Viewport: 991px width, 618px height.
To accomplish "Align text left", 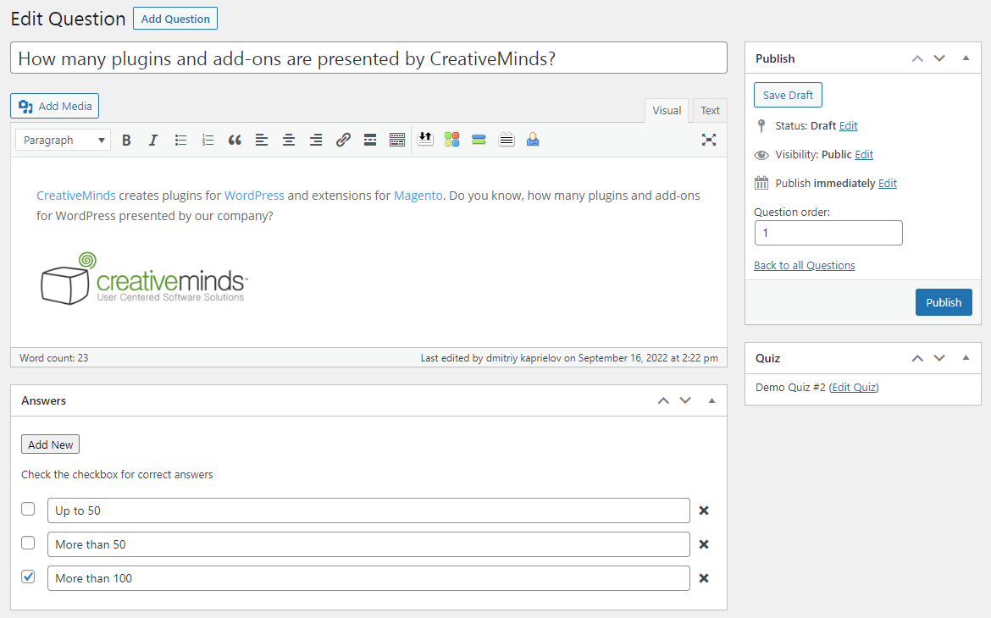I will coord(262,141).
